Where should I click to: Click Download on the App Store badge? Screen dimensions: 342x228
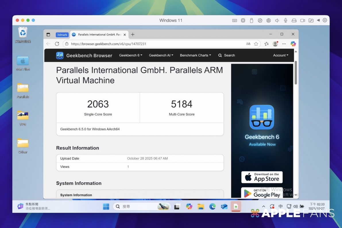[x=262, y=177]
